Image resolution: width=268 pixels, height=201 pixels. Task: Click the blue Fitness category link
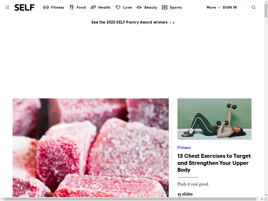pyautogui.click(x=184, y=148)
